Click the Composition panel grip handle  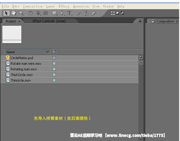click(x=149, y=21)
